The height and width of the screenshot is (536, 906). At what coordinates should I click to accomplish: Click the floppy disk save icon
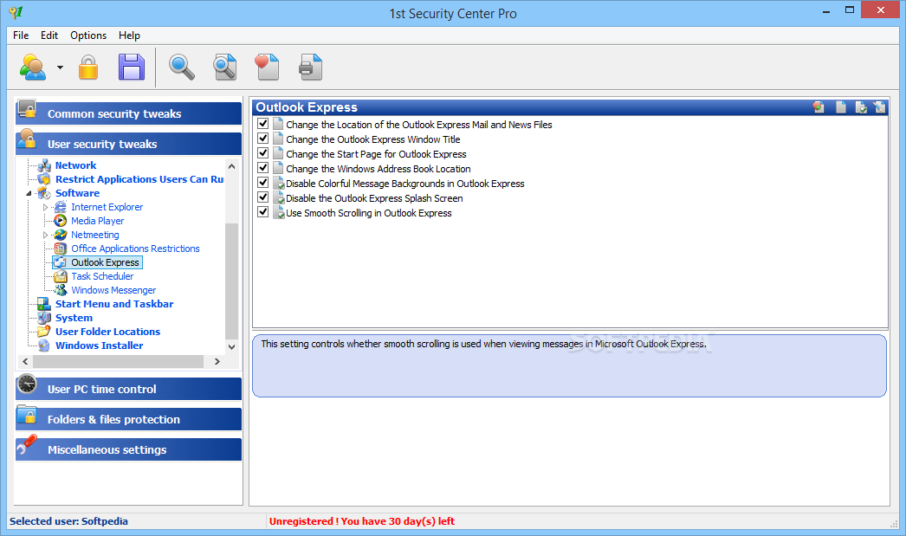pyautogui.click(x=132, y=67)
